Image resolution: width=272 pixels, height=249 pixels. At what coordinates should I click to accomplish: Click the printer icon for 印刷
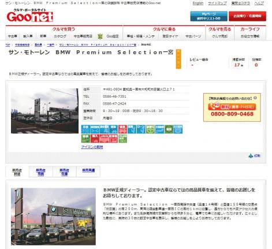pyautogui.click(x=251, y=156)
